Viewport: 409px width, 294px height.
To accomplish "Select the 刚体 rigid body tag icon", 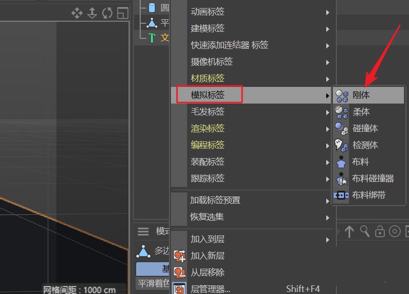I will click(340, 95).
